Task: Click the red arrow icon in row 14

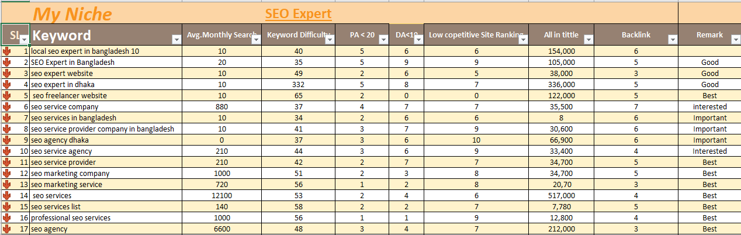Action: click(x=7, y=196)
